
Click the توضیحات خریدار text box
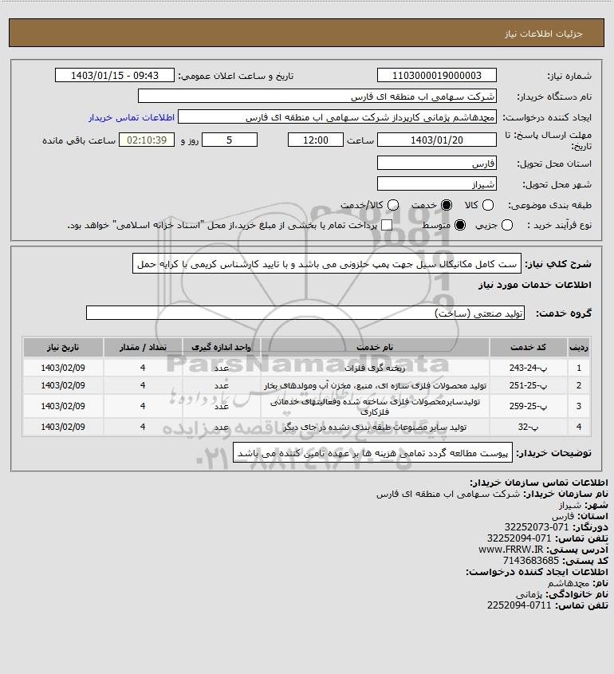click(372, 452)
